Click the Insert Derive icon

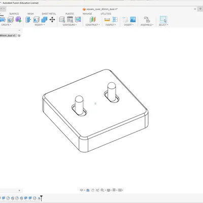(125, 20)
